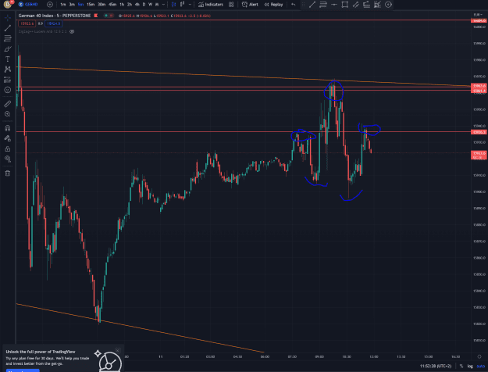Image resolution: width=488 pixels, height=372 pixels.
Task: Open chart settings gear at axis corner
Action: (x=479, y=356)
